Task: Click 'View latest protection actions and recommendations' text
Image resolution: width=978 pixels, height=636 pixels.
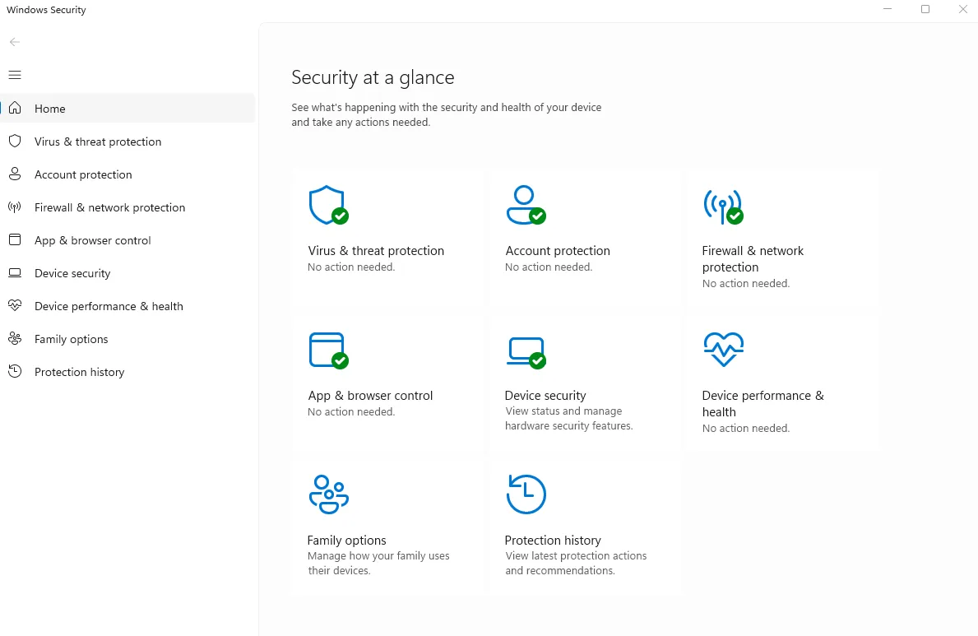Action: coord(576,563)
